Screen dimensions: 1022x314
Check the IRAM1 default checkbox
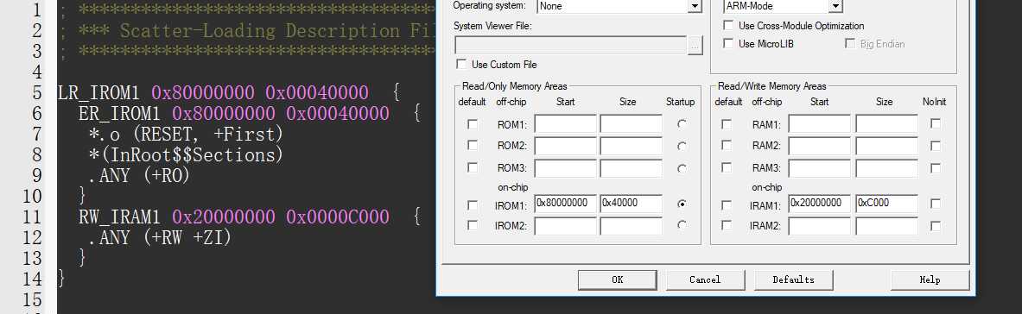[x=727, y=205]
